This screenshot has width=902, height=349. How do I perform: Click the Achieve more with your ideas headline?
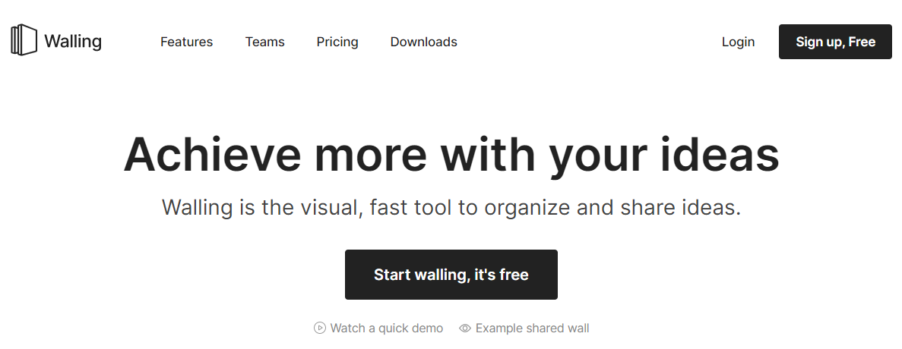[x=451, y=154]
